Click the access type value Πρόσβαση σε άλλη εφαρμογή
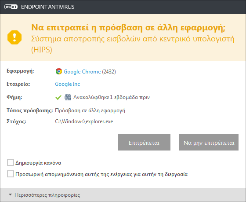This screenshot has height=202, width=246. pyautogui.click(x=90, y=110)
